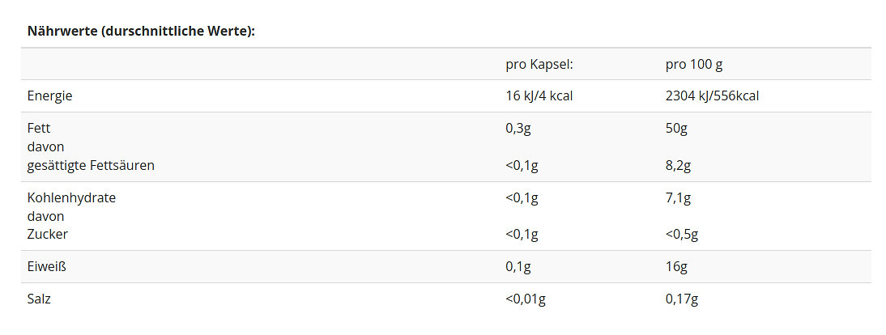This screenshot has height=335, width=886.
Task: Select the Salz row label
Action: point(40,299)
